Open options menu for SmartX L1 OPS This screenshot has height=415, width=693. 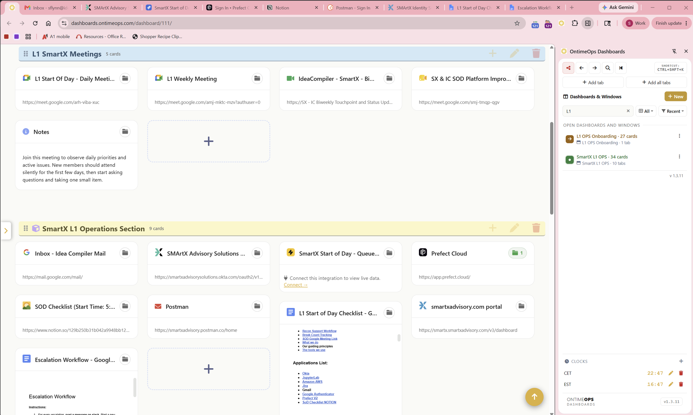[x=679, y=157]
